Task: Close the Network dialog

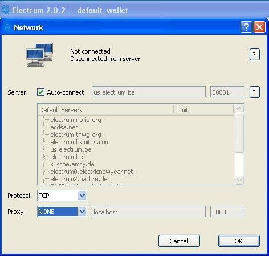Action: pos(259,27)
